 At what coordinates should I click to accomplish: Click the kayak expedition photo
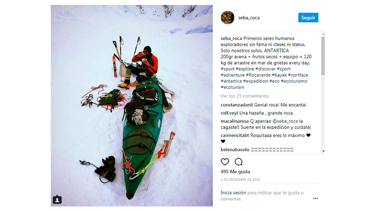tap(132, 106)
